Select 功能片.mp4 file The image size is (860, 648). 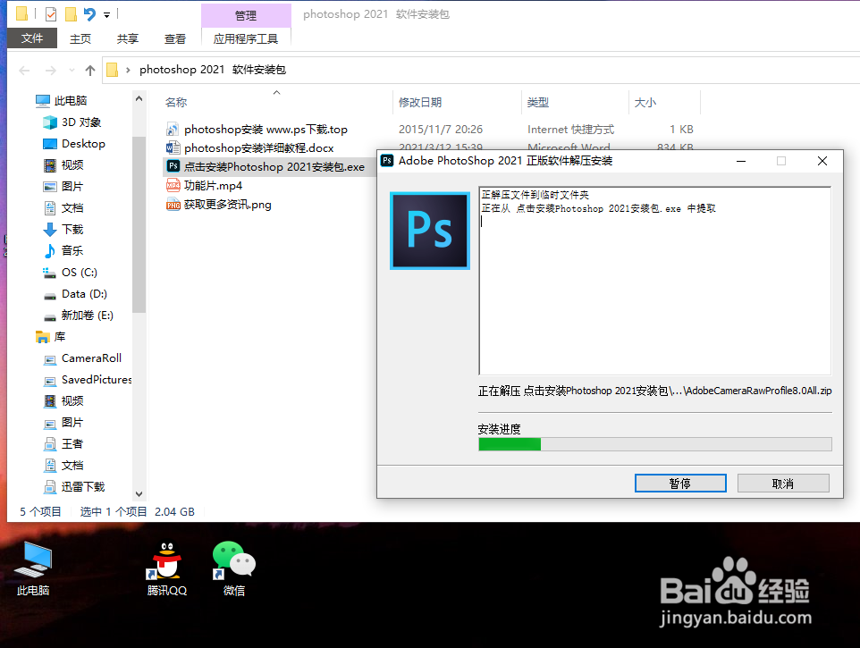pyautogui.click(x=213, y=185)
